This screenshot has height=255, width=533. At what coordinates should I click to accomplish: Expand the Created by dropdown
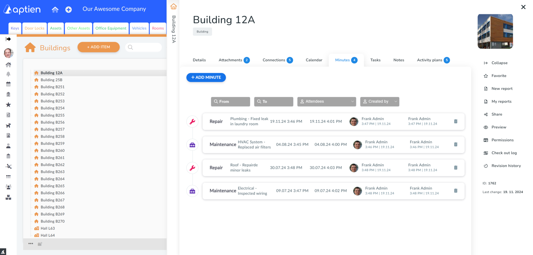point(379,101)
